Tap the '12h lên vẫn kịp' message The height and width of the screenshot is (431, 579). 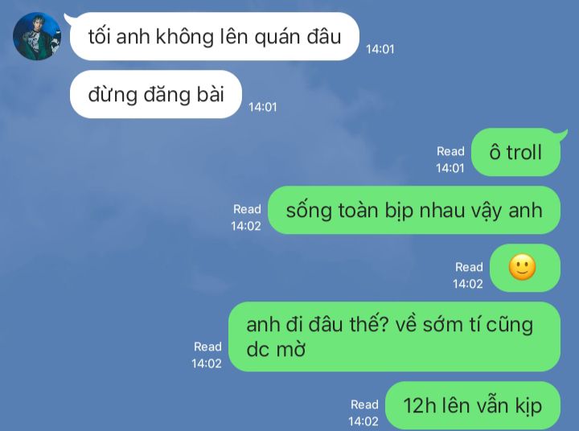[x=473, y=405]
